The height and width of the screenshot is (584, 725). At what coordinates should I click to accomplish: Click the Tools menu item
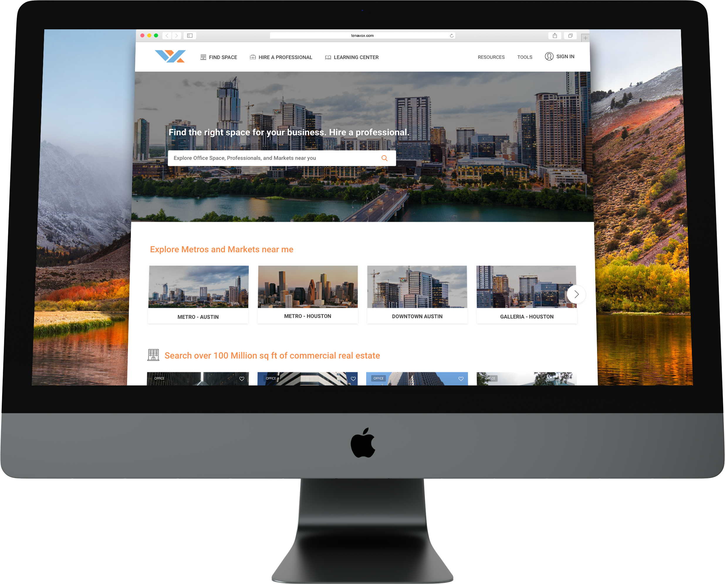(524, 57)
